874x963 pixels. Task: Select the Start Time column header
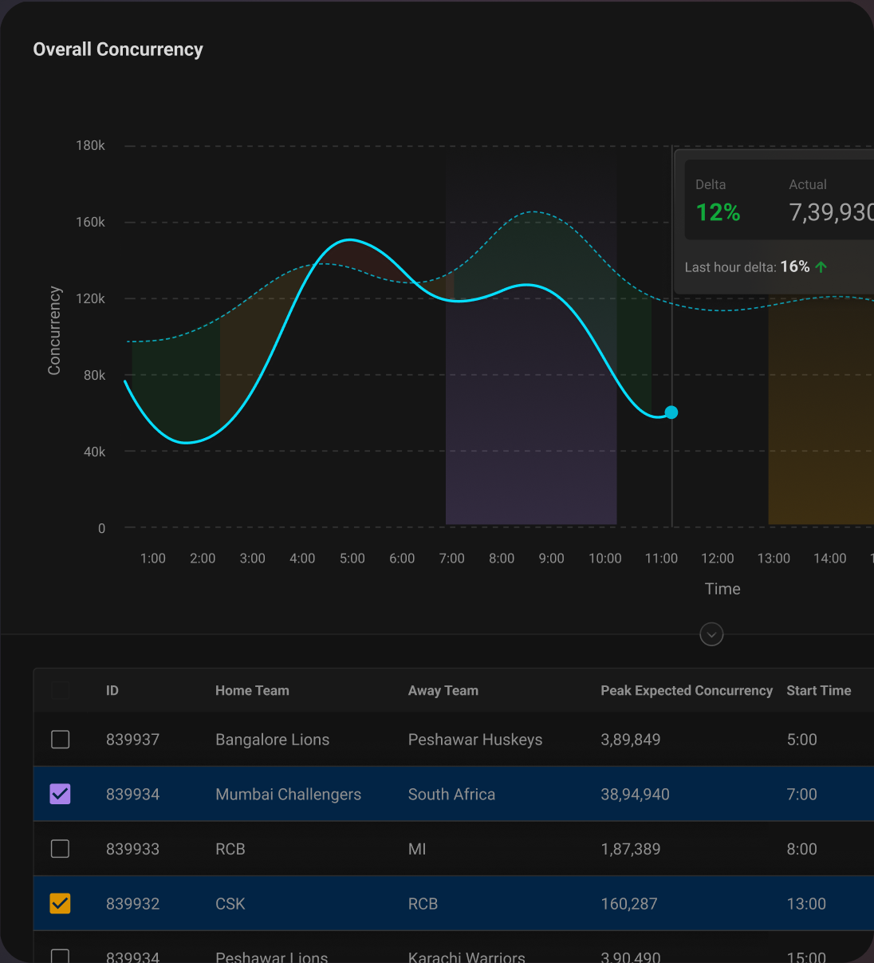[x=818, y=690]
